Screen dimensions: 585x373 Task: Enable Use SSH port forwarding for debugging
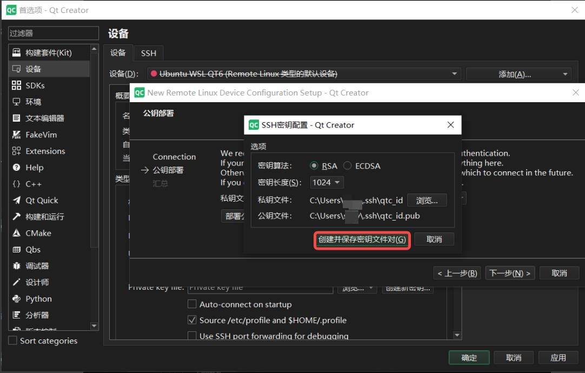(x=192, y=336)
